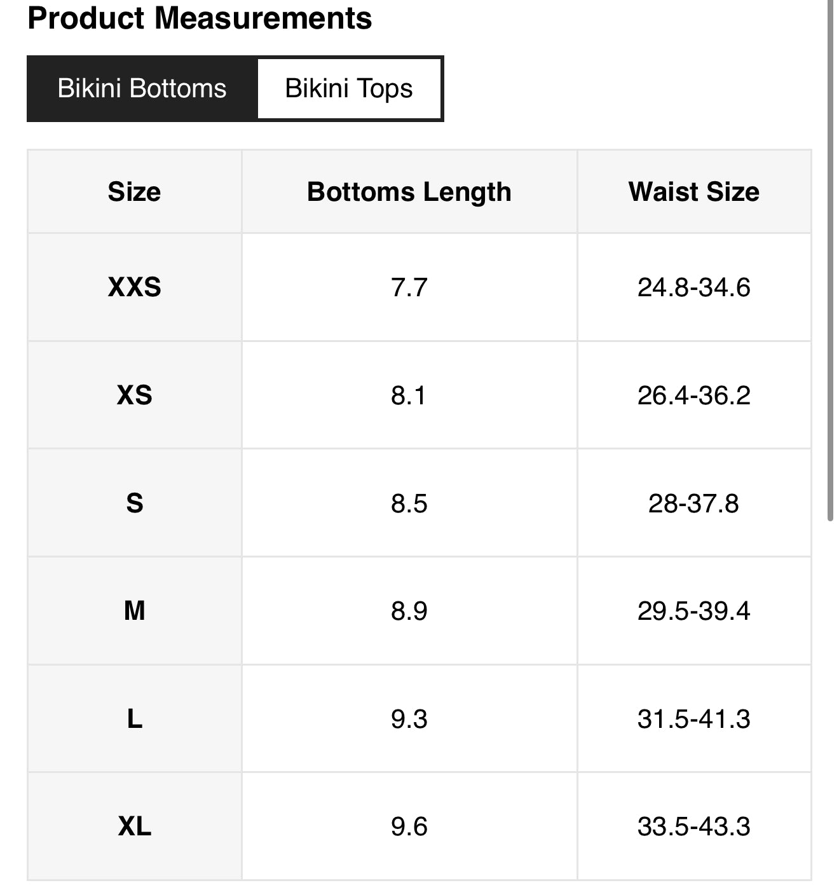Viewport: 839px width, 890px height.
Task: Select the XL size row label
Action: pos(134,826)
